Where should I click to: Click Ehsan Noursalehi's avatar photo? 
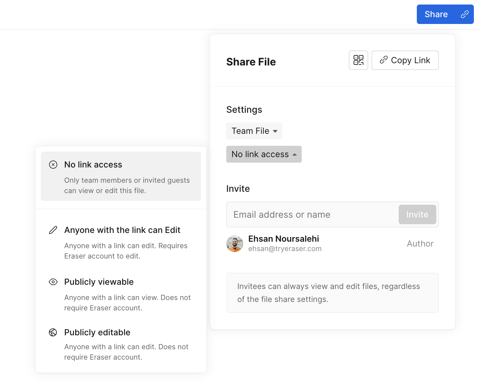click(x=235, y=244)
